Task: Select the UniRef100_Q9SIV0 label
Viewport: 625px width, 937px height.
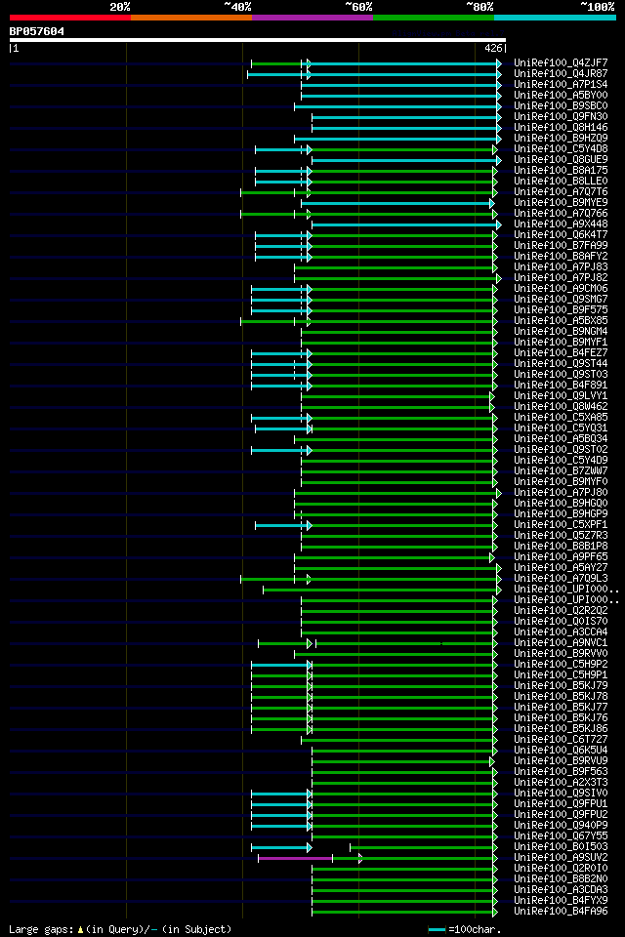Action: 561,794
